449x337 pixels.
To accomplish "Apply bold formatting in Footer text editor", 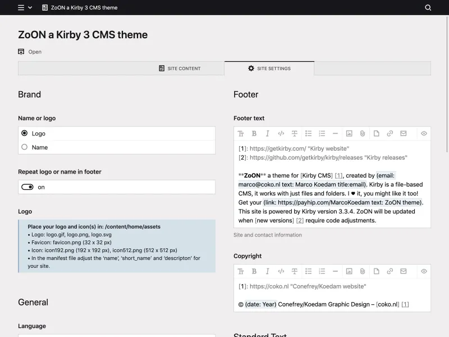I will tap(254, 133).
